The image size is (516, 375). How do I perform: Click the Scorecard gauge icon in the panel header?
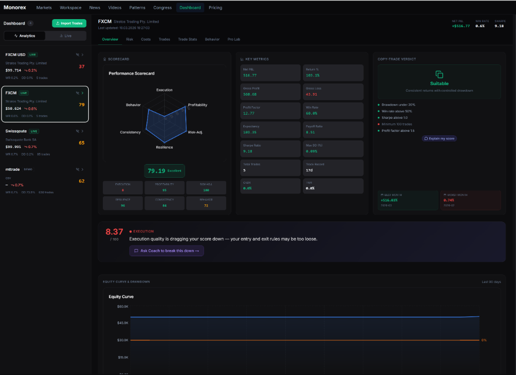(105, 59)
